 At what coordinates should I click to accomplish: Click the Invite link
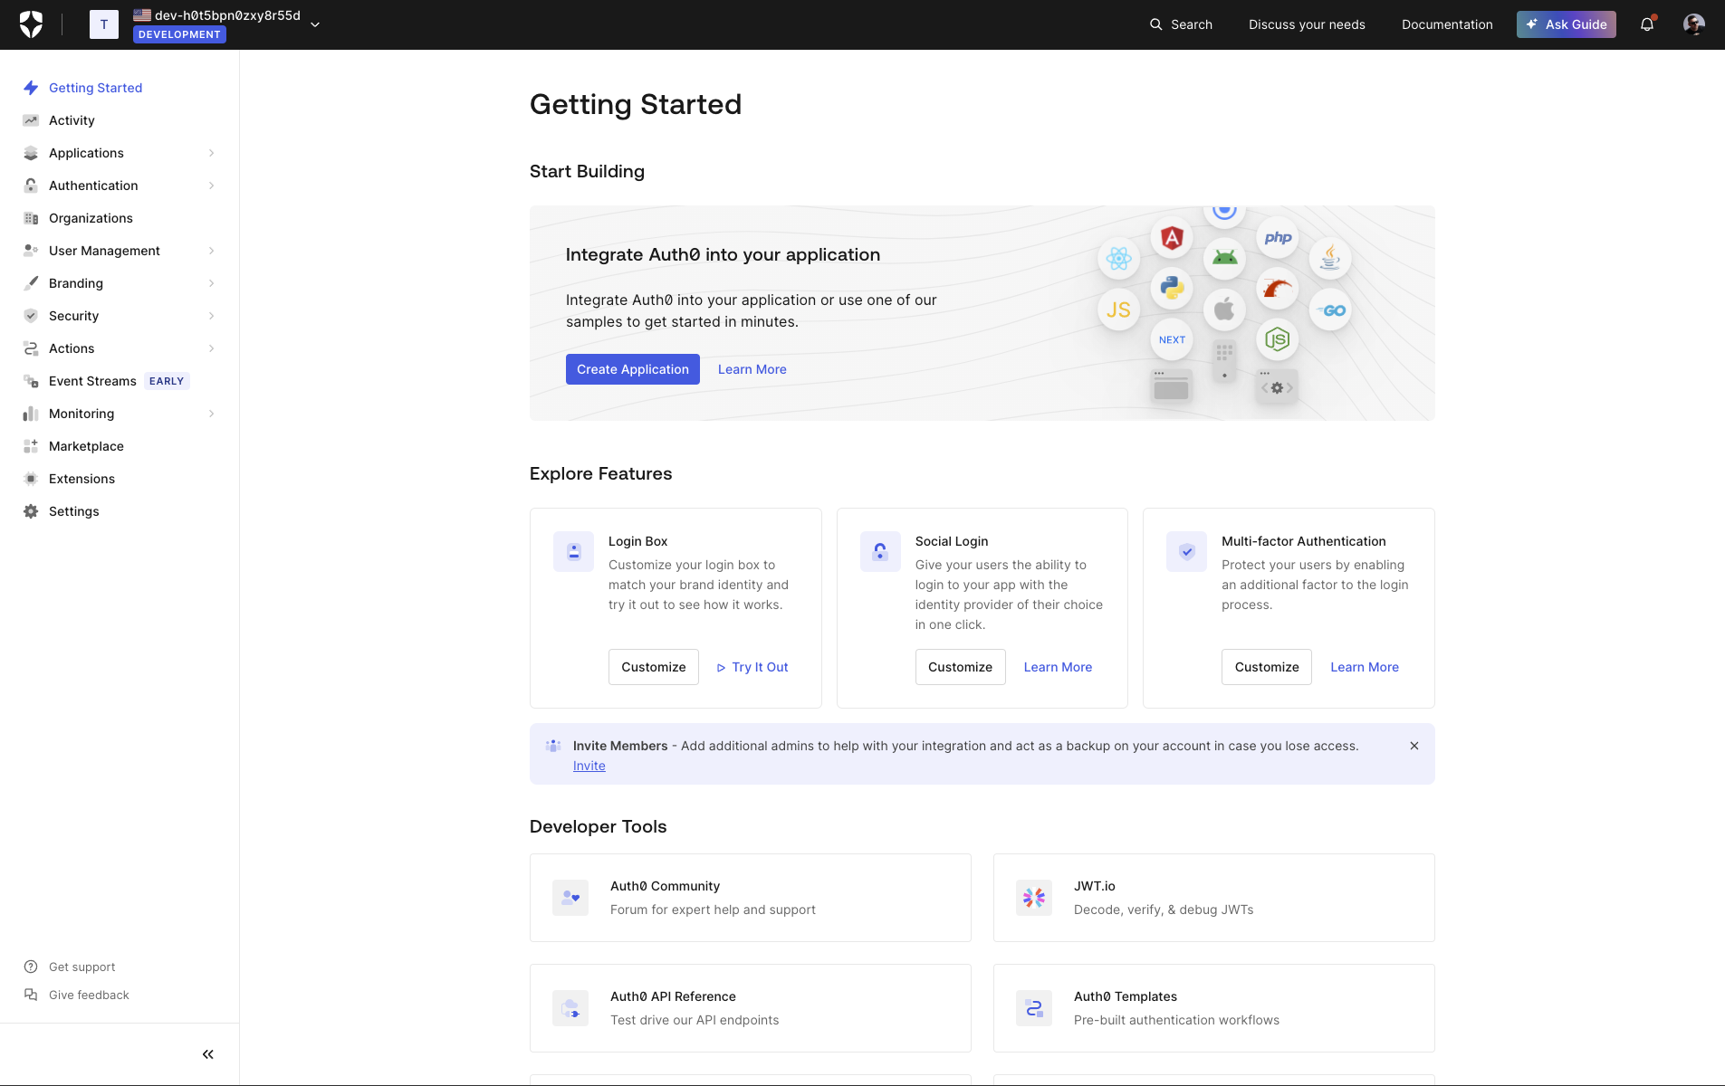[x=589, y=766]
